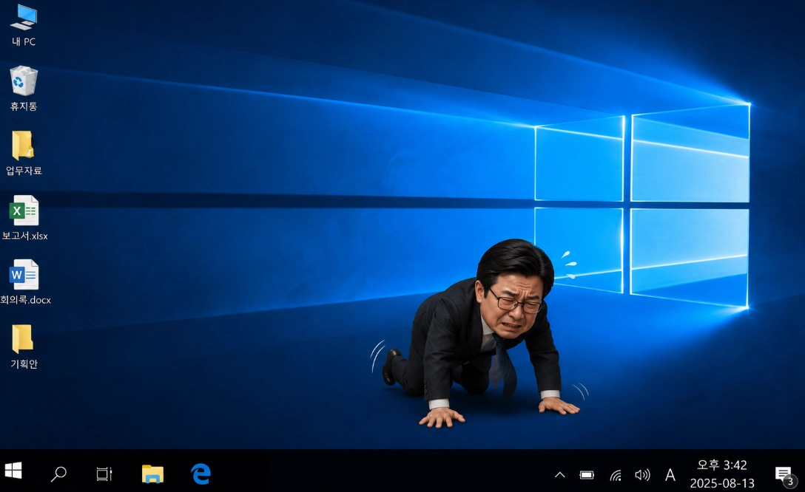
Task: Open the Windows Start menu
Action: pyautogui.click(x=13, y=471)
